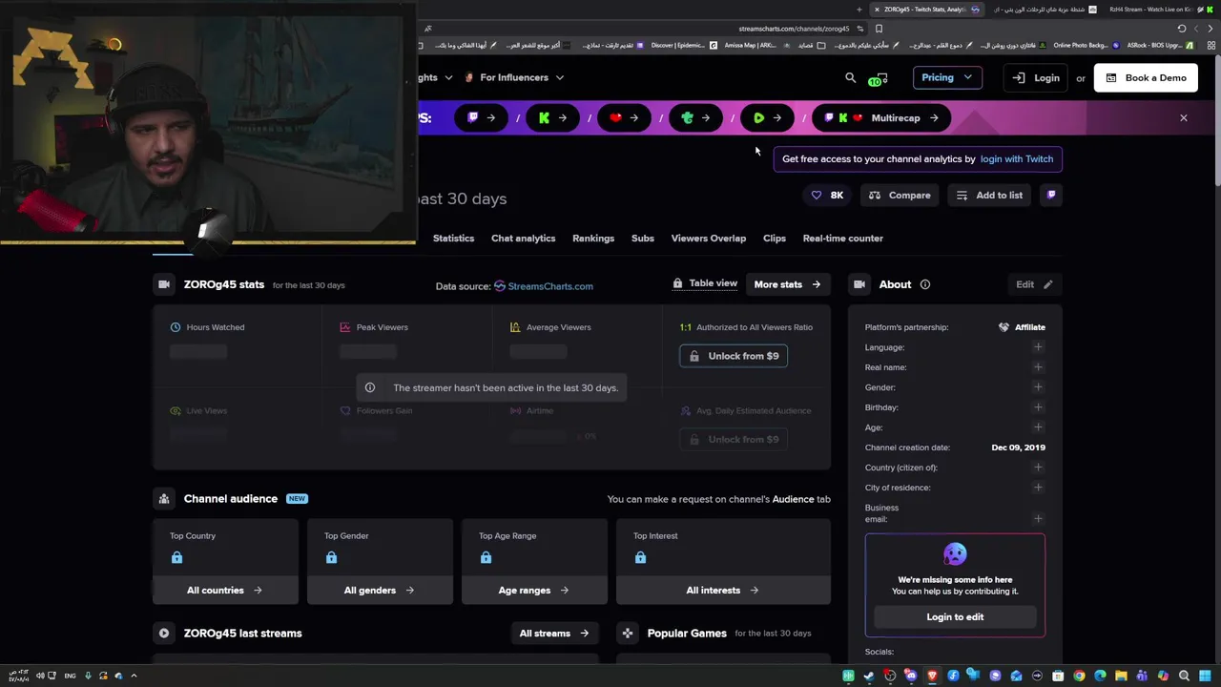
Task: Open the search magnifier in the site header
Action: point(850,78)
